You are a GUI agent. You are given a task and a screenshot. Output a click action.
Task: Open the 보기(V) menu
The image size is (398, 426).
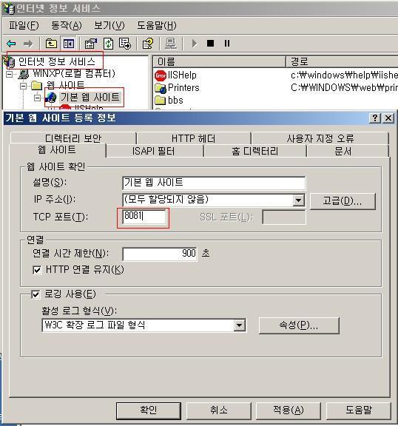[109, 26]
